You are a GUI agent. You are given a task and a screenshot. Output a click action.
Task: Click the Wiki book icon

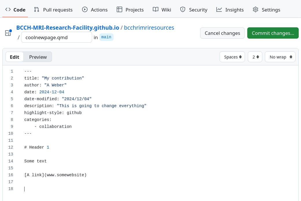[155, 10]
